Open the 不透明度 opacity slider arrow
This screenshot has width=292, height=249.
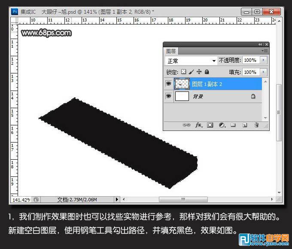pyautogui.click(x=263, y=60)
